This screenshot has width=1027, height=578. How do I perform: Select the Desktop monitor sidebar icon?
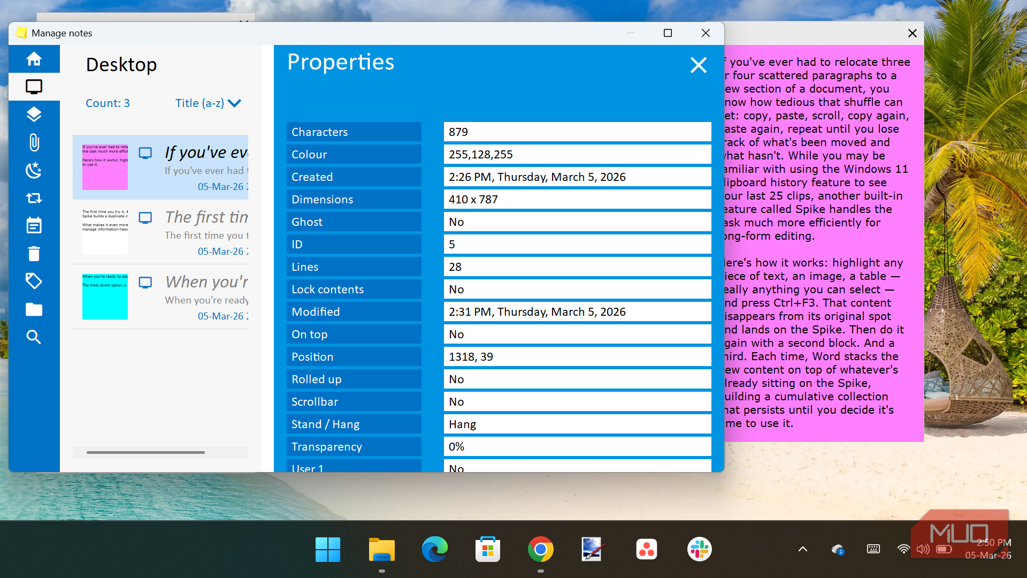pos(34,87)
